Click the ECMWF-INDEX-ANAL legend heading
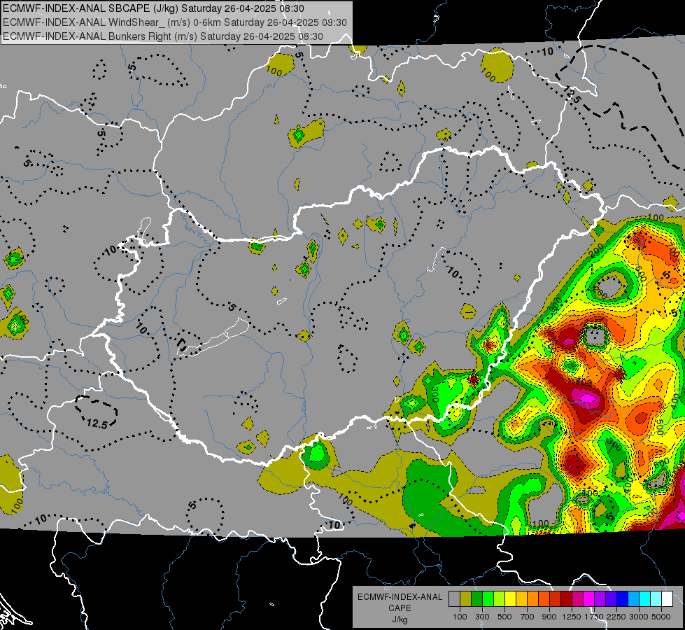 click(x=400, y=597)
